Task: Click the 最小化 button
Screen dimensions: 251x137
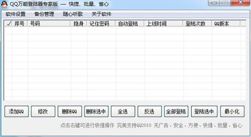Action: tap(232, 111)
